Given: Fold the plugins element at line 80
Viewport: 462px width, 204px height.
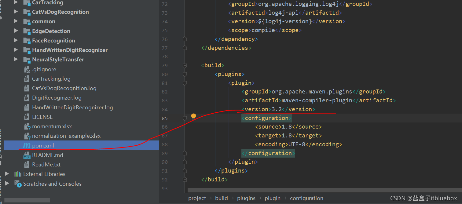Looking at the screenshot, I should pyautogui.click(x=185, y=74).
